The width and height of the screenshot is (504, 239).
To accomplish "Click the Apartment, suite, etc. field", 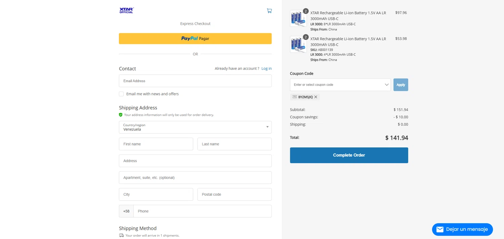I will tap(195, 178).
